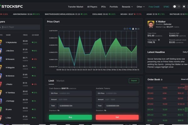Click the sell-side Total Eth field
188x125 pixels.
(x=121, y=106)
